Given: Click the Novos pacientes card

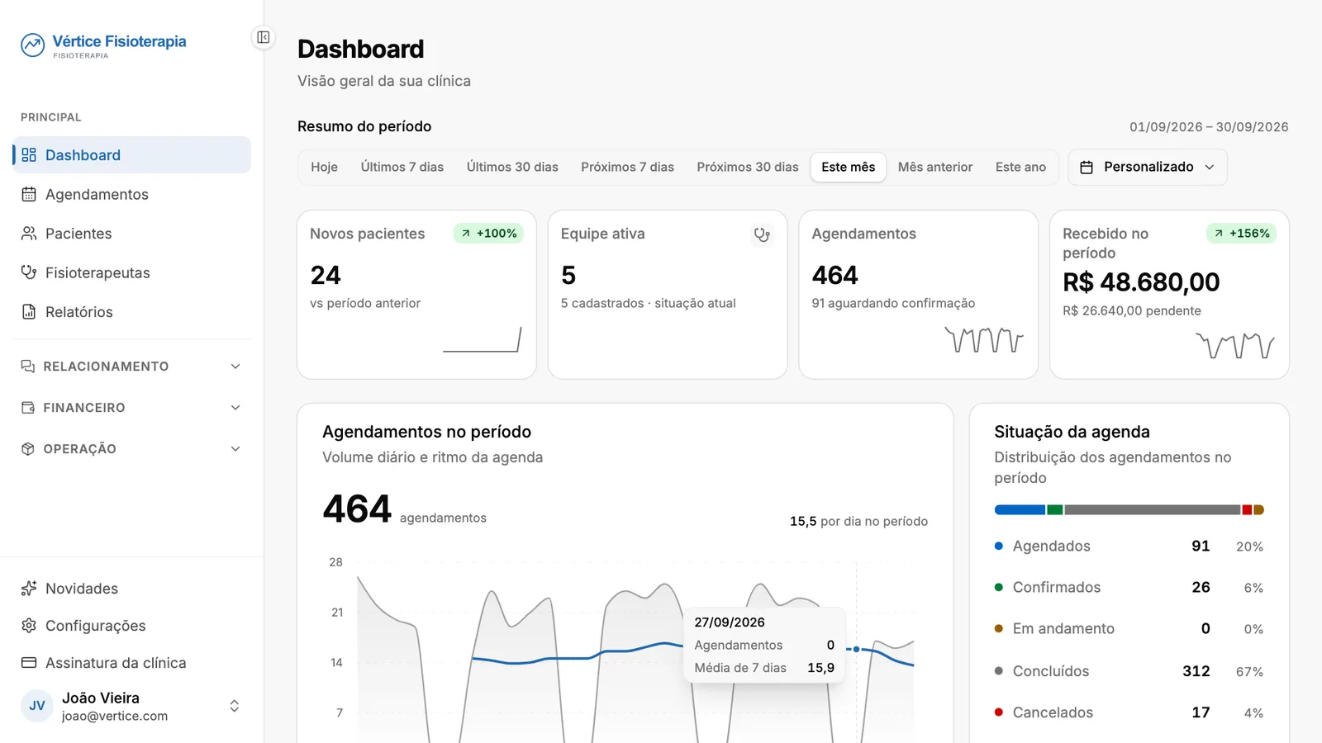Looking at the screenshot, I should tap(416, 295).
